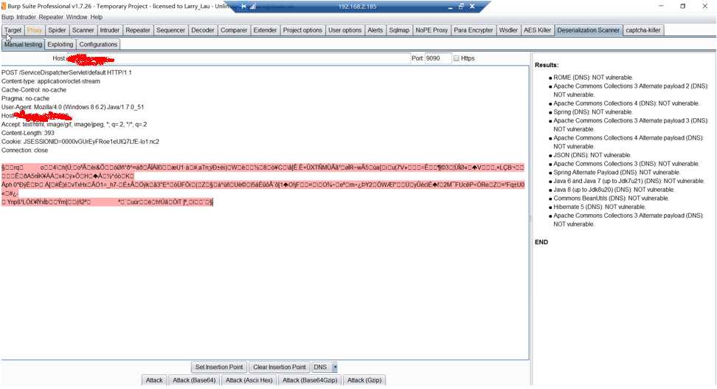Image resolution: width=717 pixels, height=389 pixels.
Task: Click the Host input field
Action: (x=238, y=58)
